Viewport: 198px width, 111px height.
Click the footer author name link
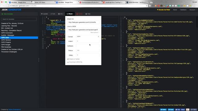pos(15,110)
